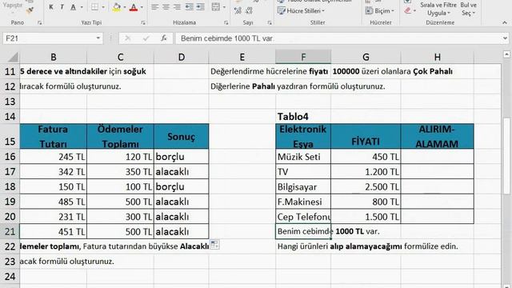Select the F.Makinesi cell
512x288 pixels.
[x=303, y=202]
